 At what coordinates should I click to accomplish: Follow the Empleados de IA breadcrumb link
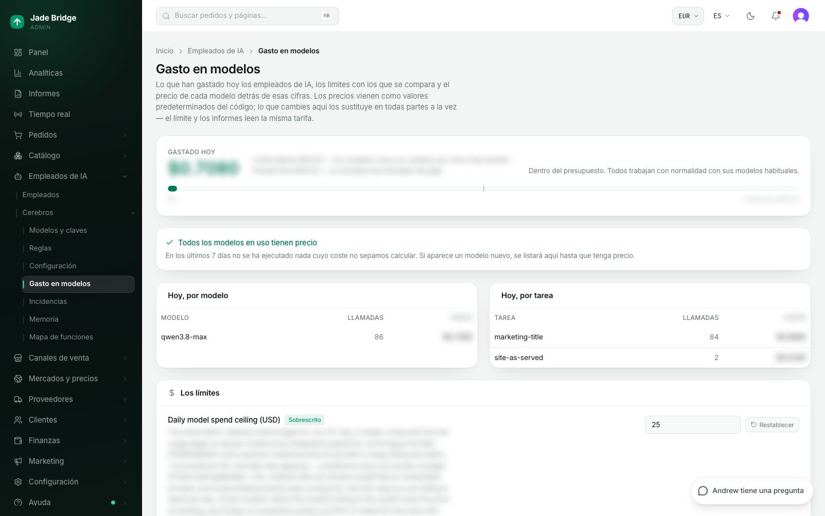coord(215,51)
